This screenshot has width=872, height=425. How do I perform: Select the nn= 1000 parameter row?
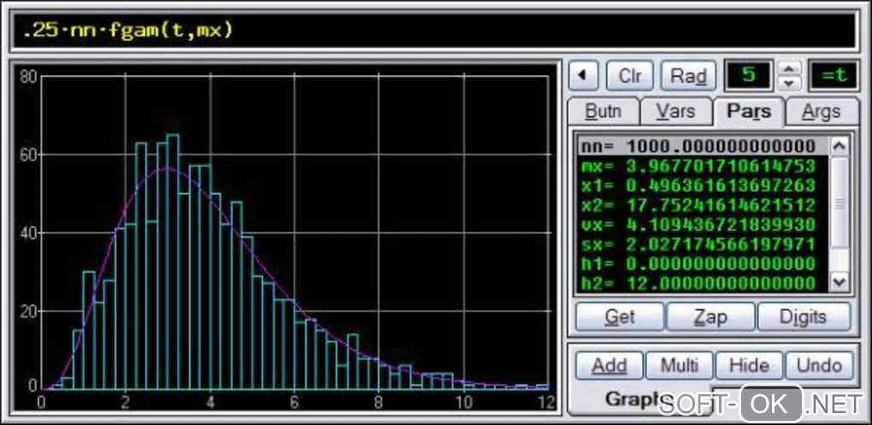coord(703,146)
